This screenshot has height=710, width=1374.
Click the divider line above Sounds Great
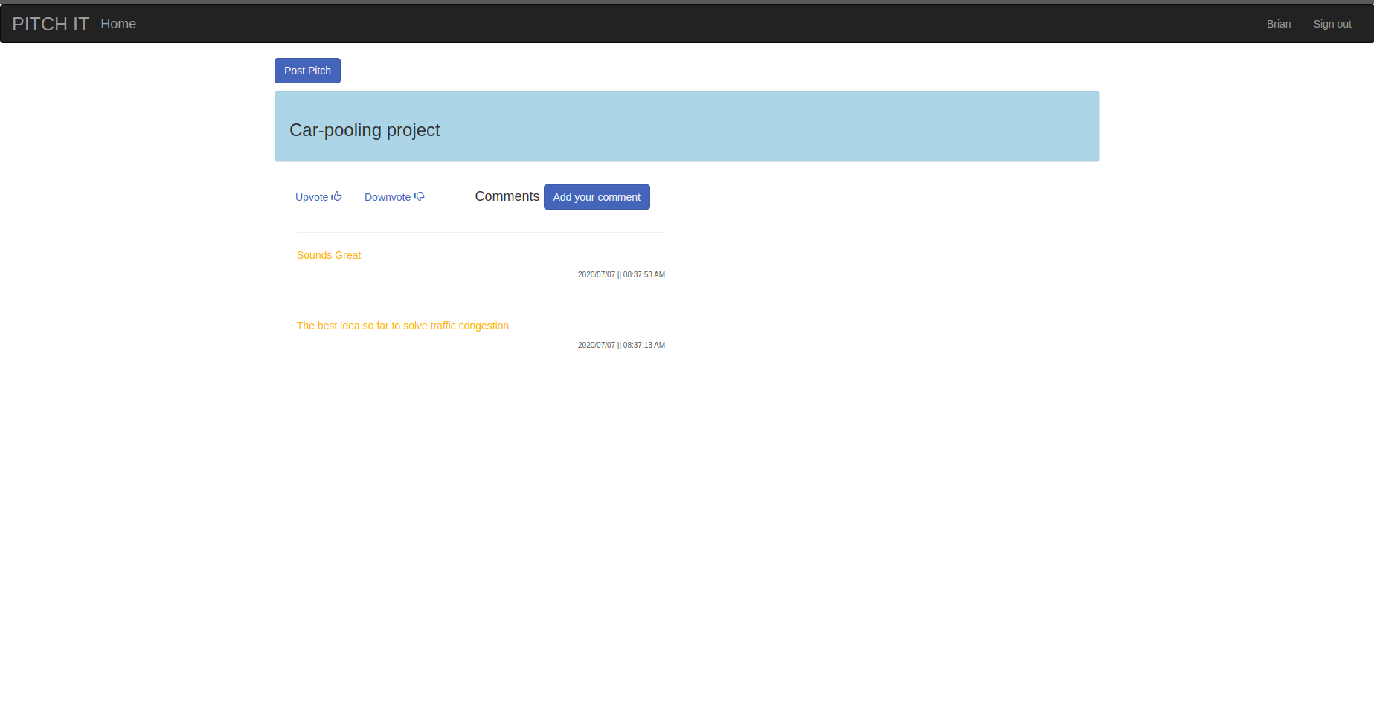click(481, 232)
